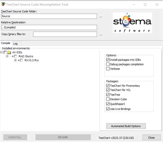163x142 pixels.
Task: Collapse the All IDEs tree node
Action: coord(1,52)
